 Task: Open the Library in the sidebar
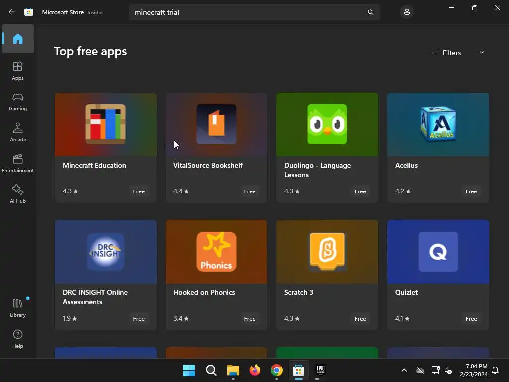[x=18, y=308]
